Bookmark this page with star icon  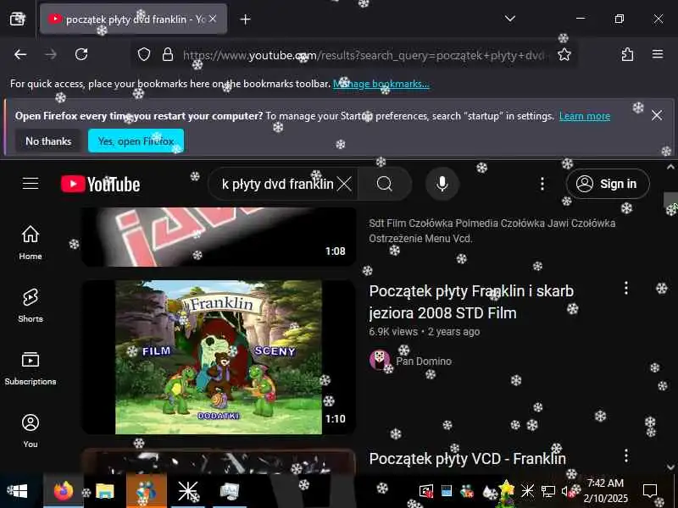click(x=564, y=55)
